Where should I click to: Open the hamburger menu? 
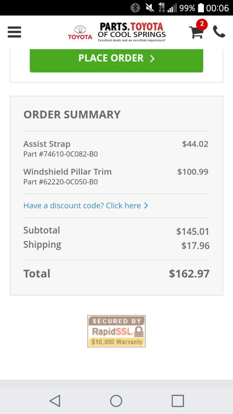14,32
